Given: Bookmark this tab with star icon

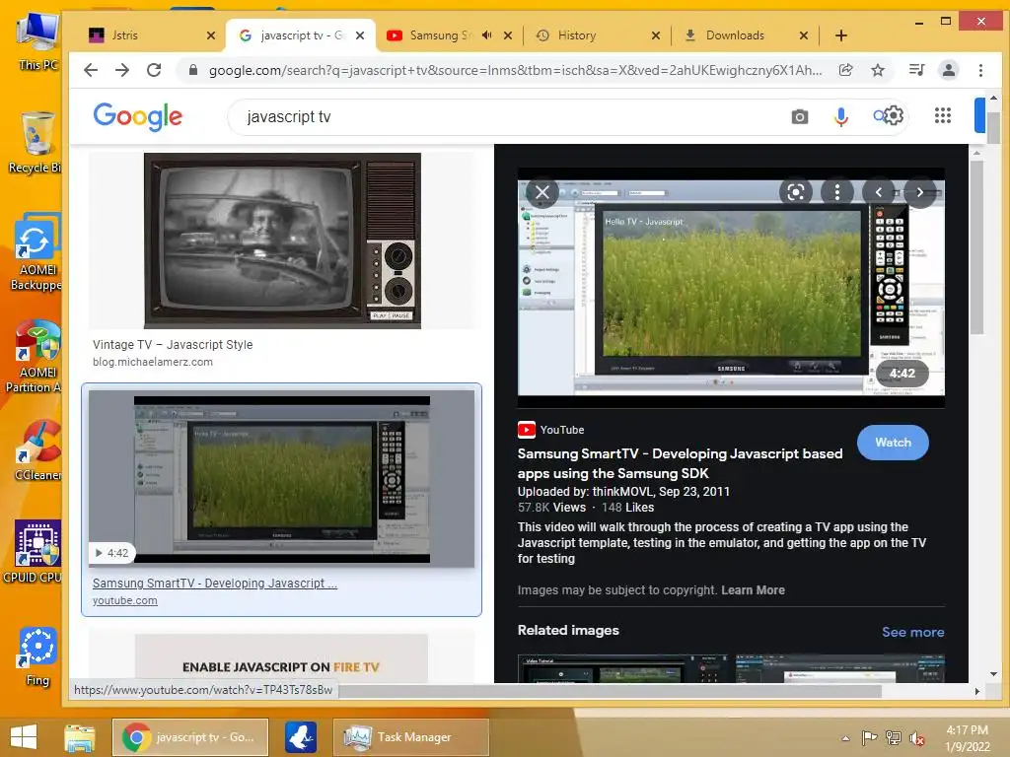Looking at the screenshot, I should (x=877, y=70).
